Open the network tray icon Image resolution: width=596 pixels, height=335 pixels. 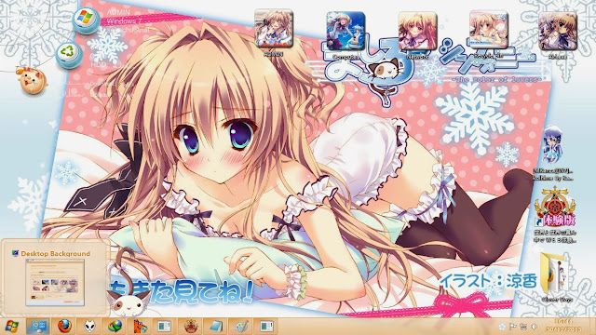click(x=523, y=327)
